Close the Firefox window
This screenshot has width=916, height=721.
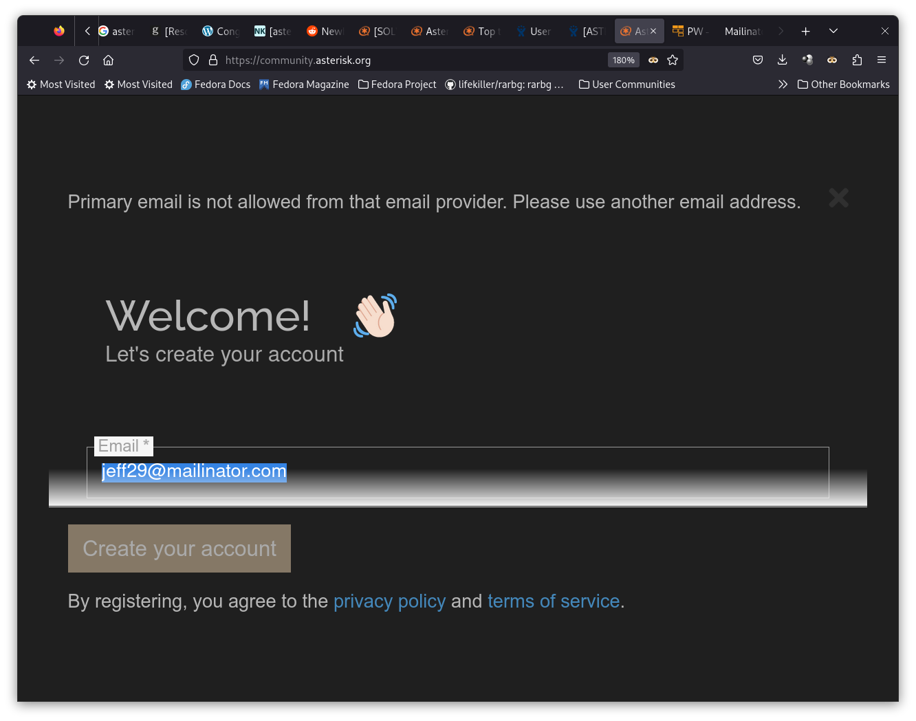[x=885, y=31]
